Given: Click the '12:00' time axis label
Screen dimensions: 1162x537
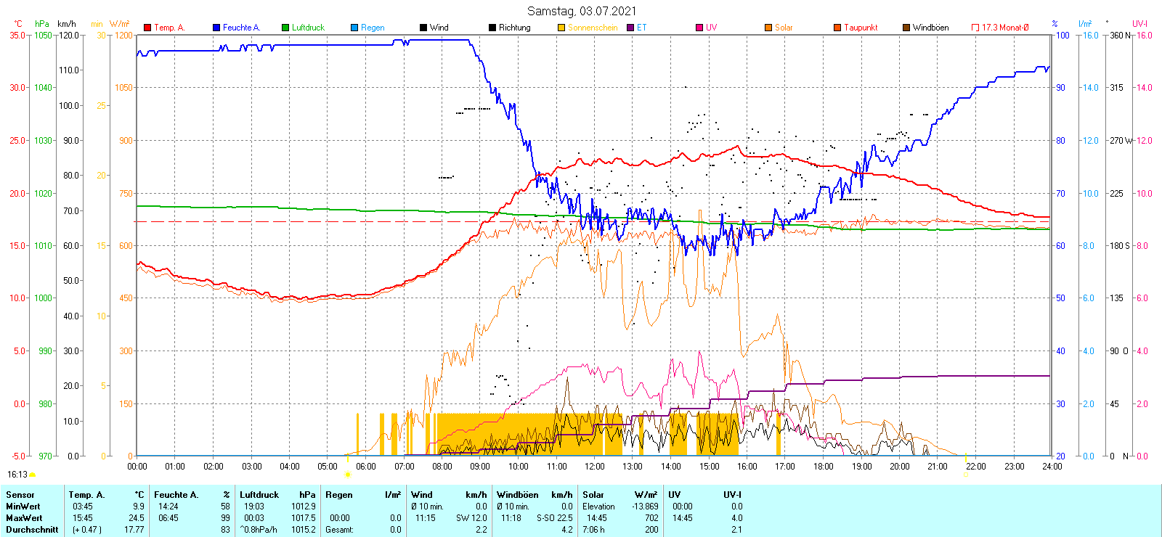Looking at the screenshot, I should 595,467.
